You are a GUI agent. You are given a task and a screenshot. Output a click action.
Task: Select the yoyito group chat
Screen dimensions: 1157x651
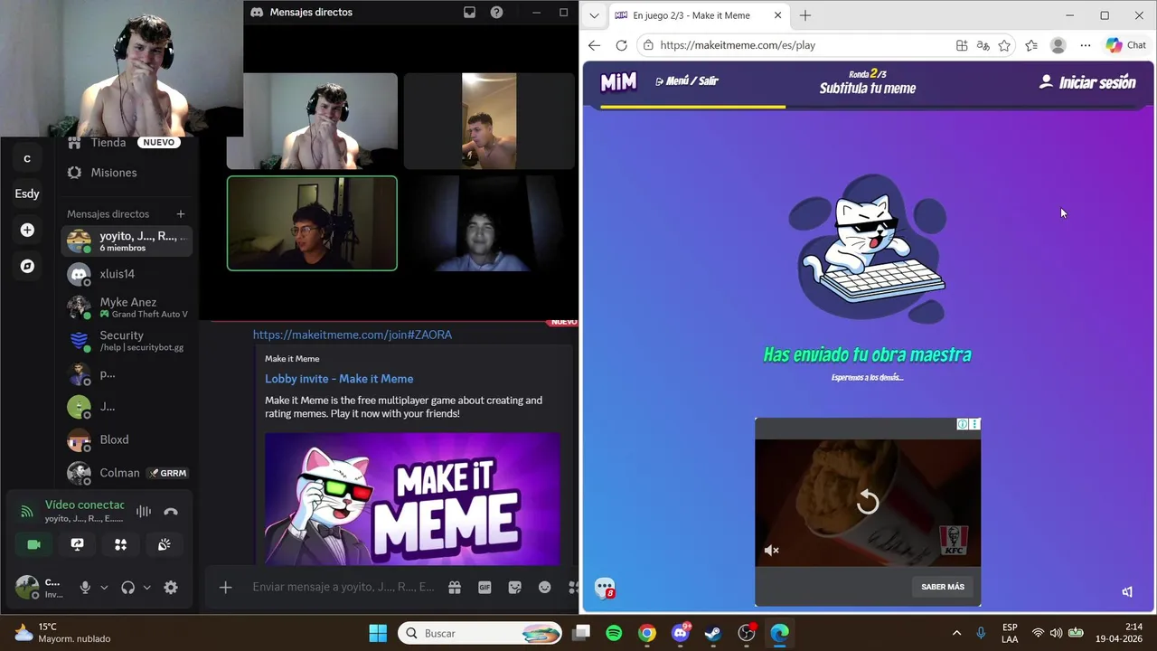(127, 241)
